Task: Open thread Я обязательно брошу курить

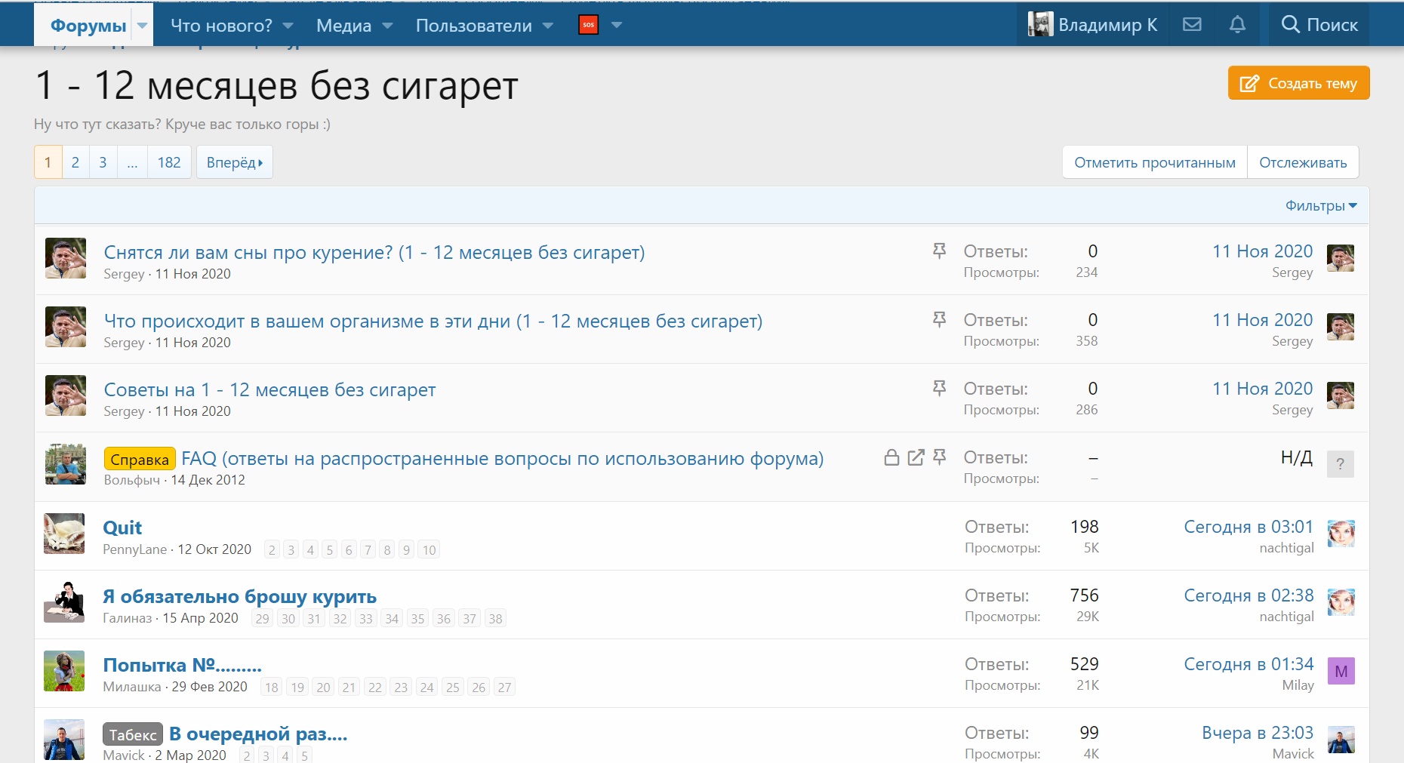Action: point(239,596)
